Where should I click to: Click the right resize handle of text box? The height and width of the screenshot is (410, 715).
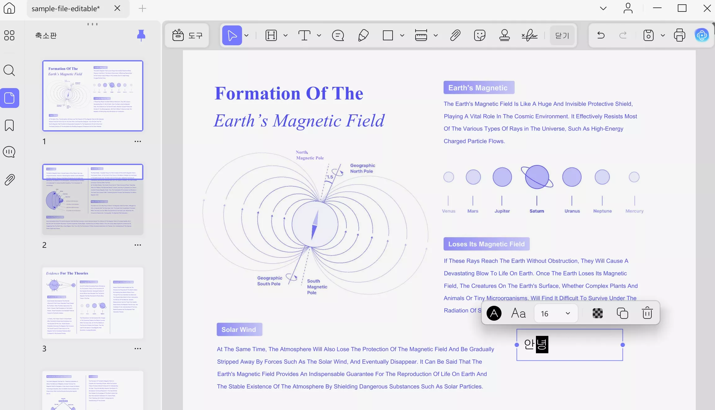tap(623, 345)
